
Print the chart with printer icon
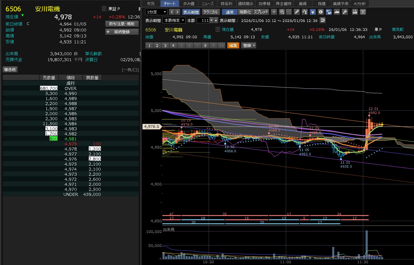(x=355, y=12)
